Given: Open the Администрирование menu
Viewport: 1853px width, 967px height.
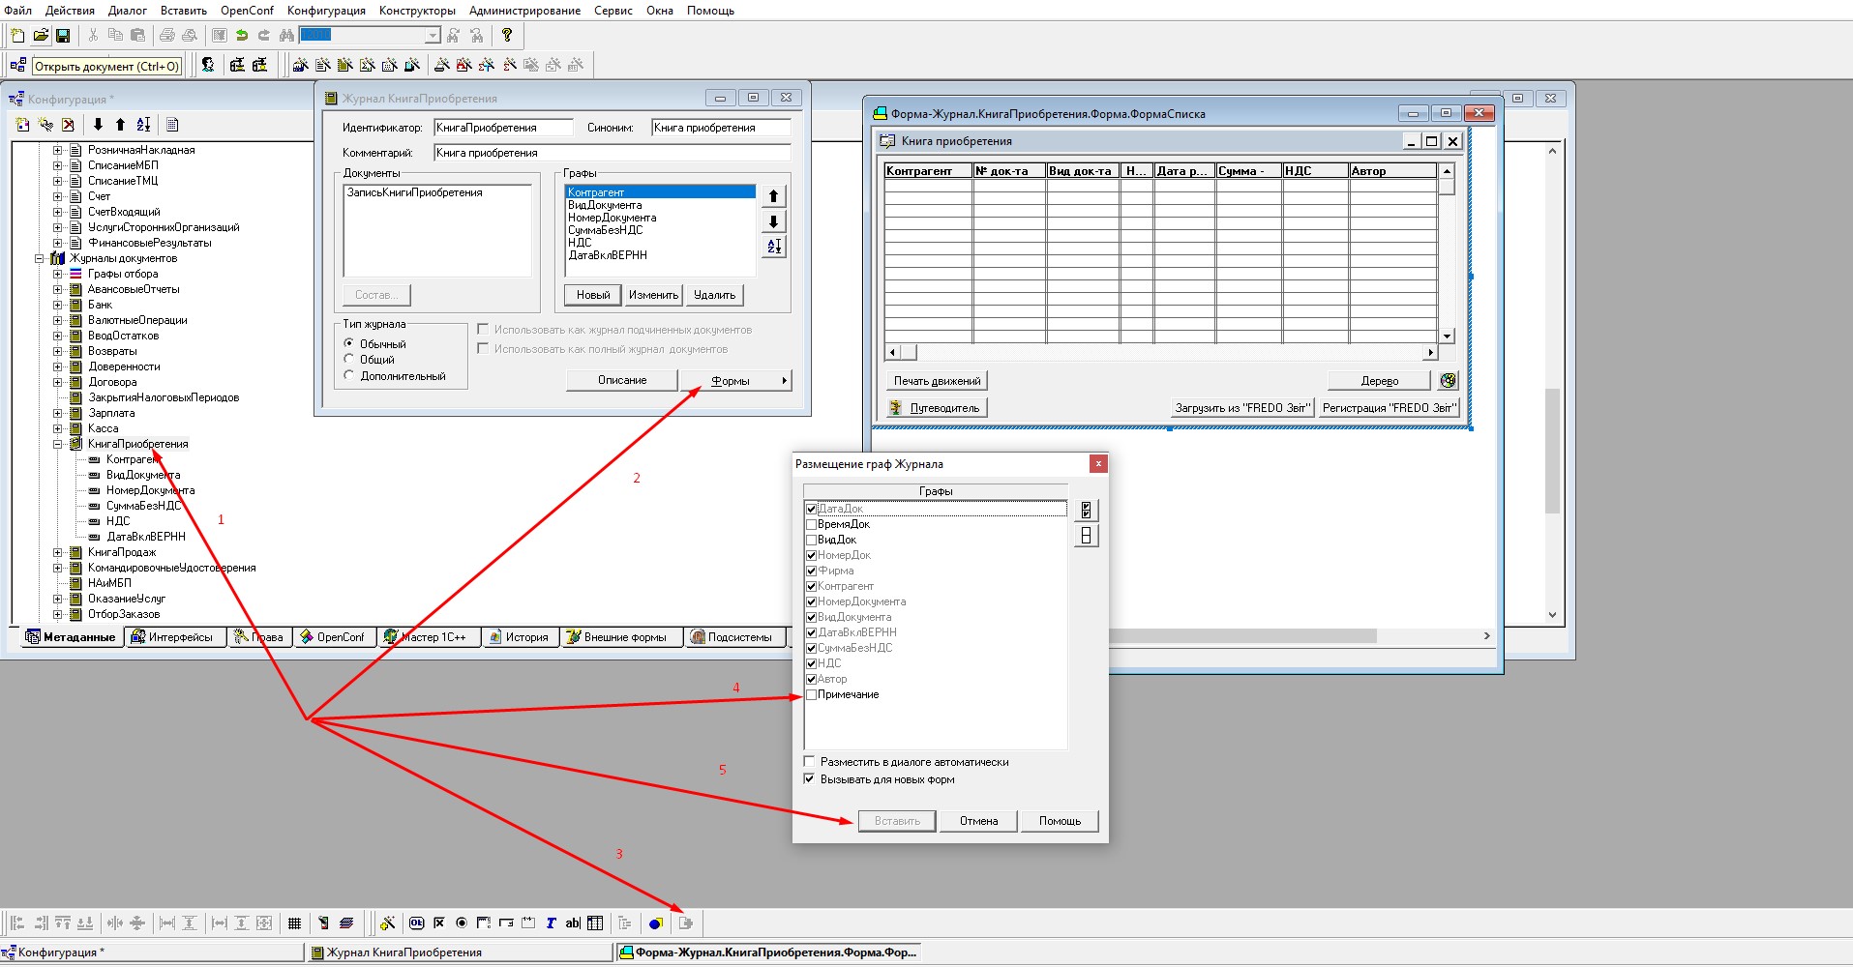Looking at the screenshot, I should coord(524,11).
